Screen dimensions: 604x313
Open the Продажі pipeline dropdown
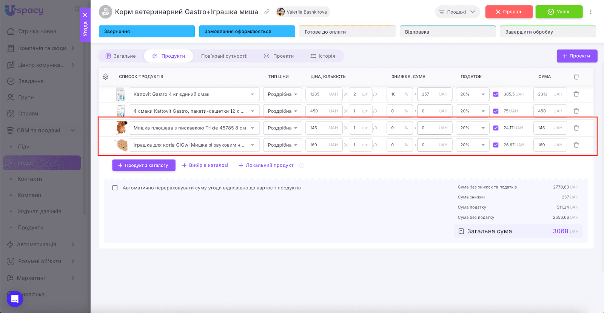pos(457,12)
